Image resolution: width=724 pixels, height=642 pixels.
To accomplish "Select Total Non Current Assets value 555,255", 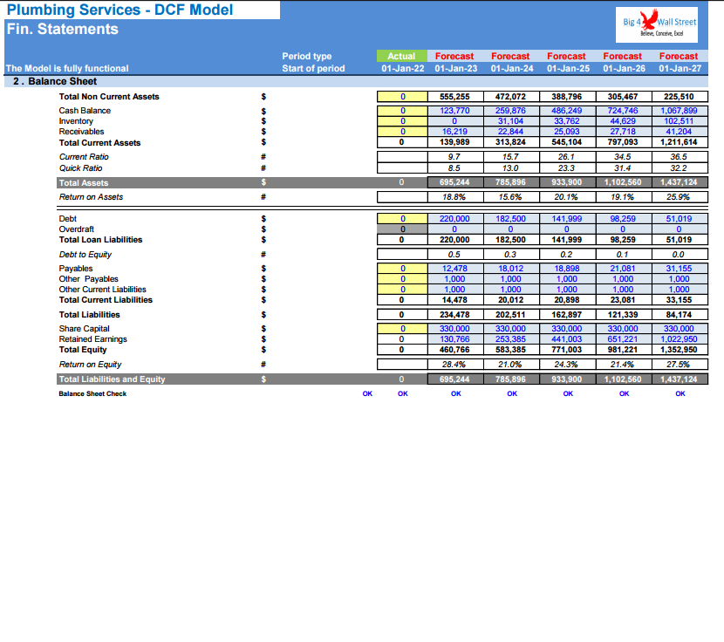I will pos(455,97).
